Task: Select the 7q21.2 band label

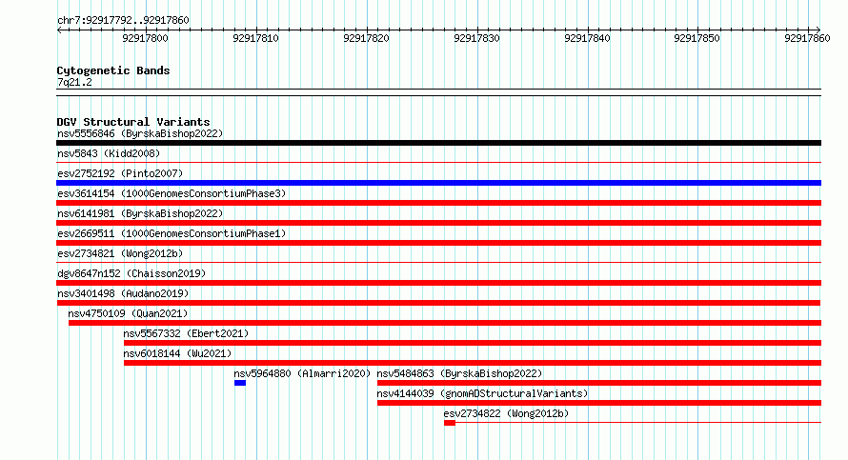Action: (x=74, y=82)
